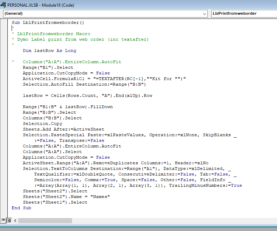Open the LblPrintfromweborder procedure dropdown
This screenshot has width=277, height=231.
244,14
